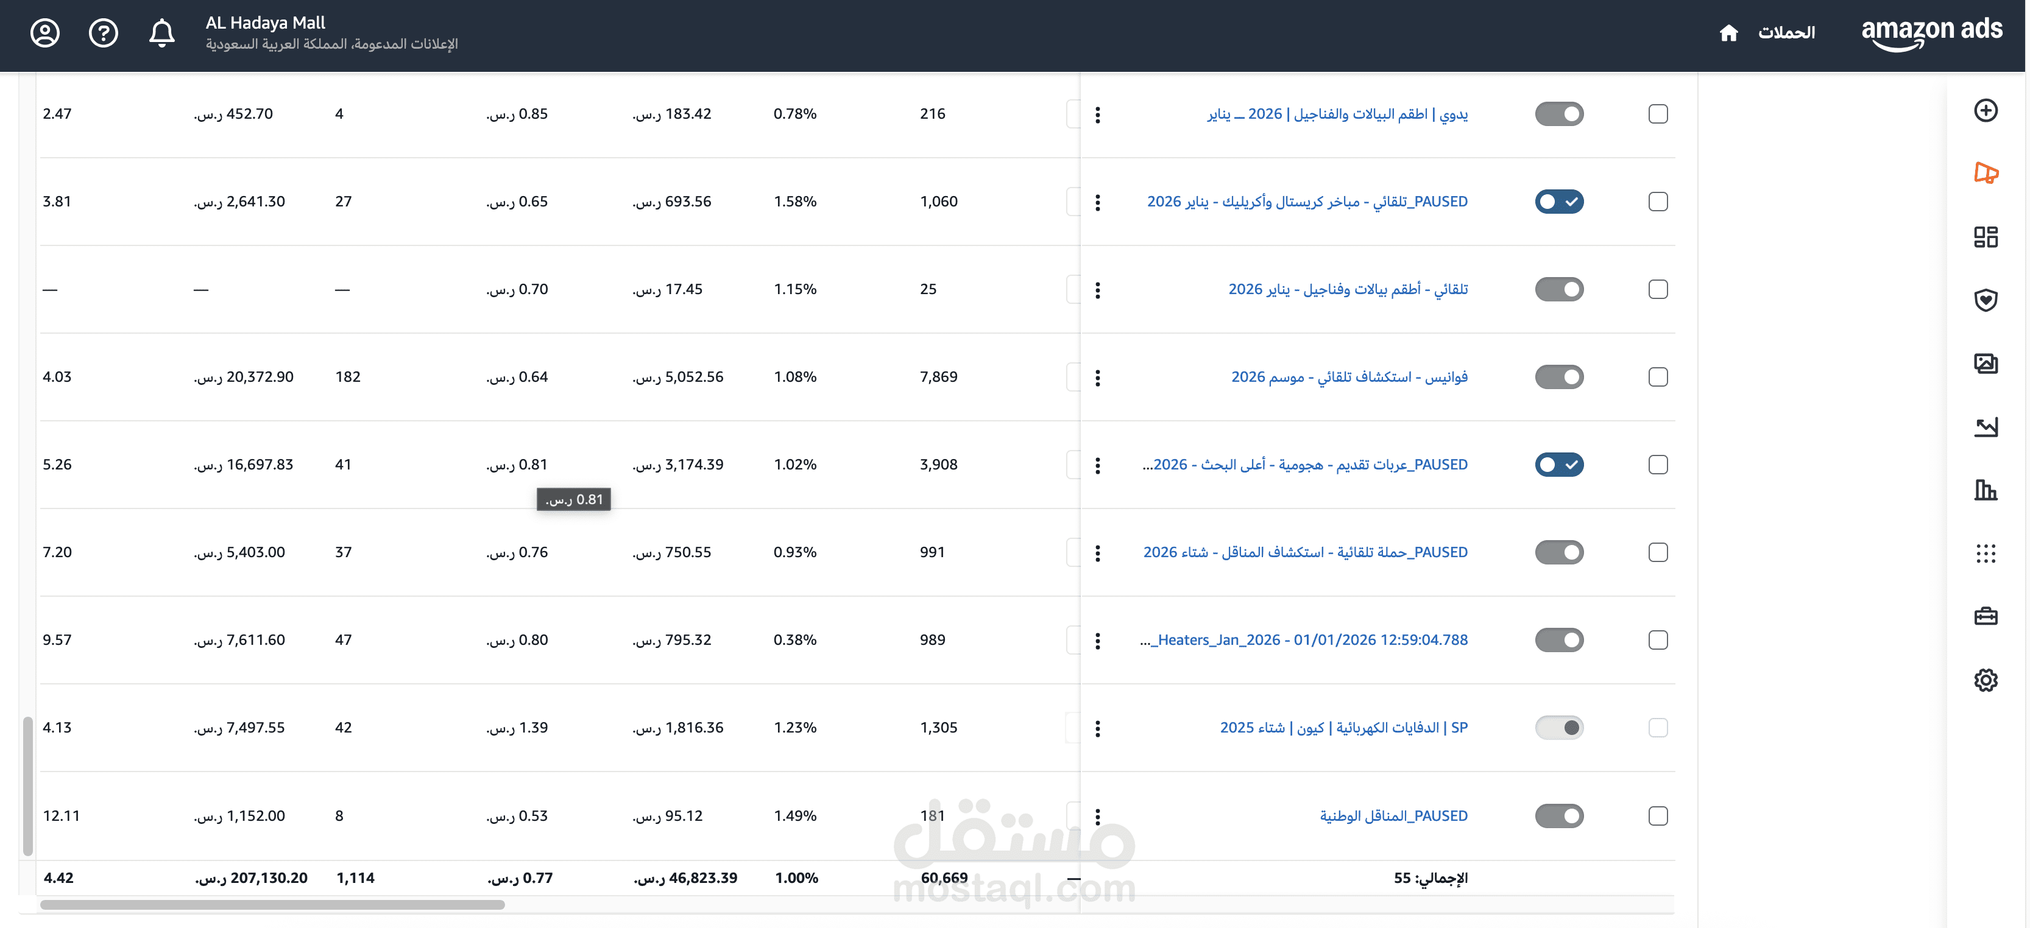Open three-dot menu for فوانيس campaign
Viewport: 2030px width, 928px height.
(x=1098, y=378)
